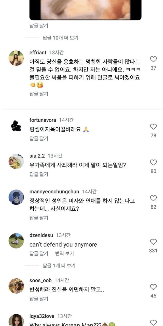Screen dimensions: 163x326
Task: Tap the heart on soos_oob's comment
Action: point(153,287)
